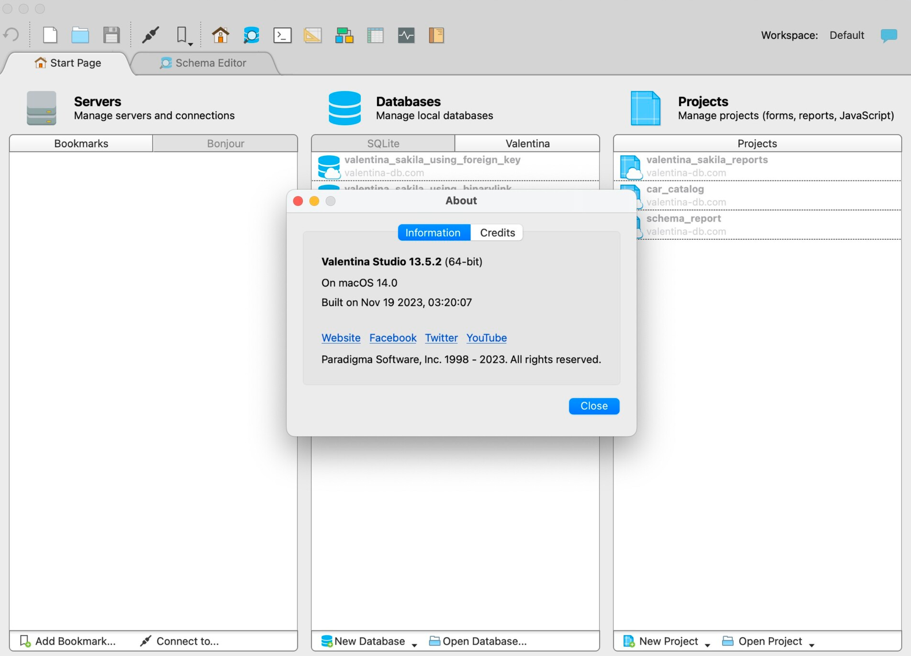Click the ruler triangle design icon
Screen dimensions: 911x656
313,35
